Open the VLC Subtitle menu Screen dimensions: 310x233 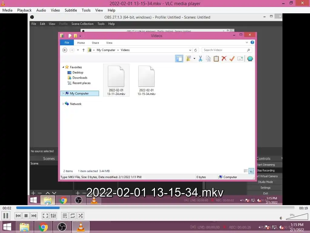tap(71, 10)
